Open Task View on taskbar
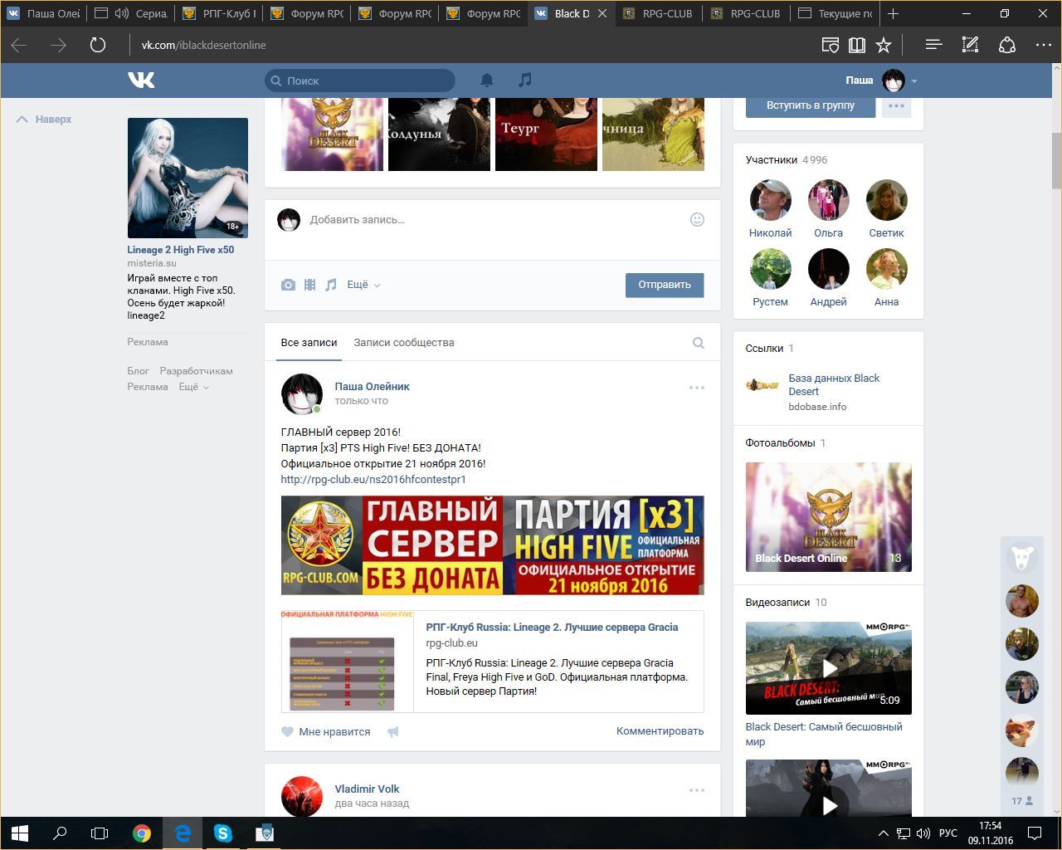Viewport: 1062px width, 850px height. pos(100,833)
